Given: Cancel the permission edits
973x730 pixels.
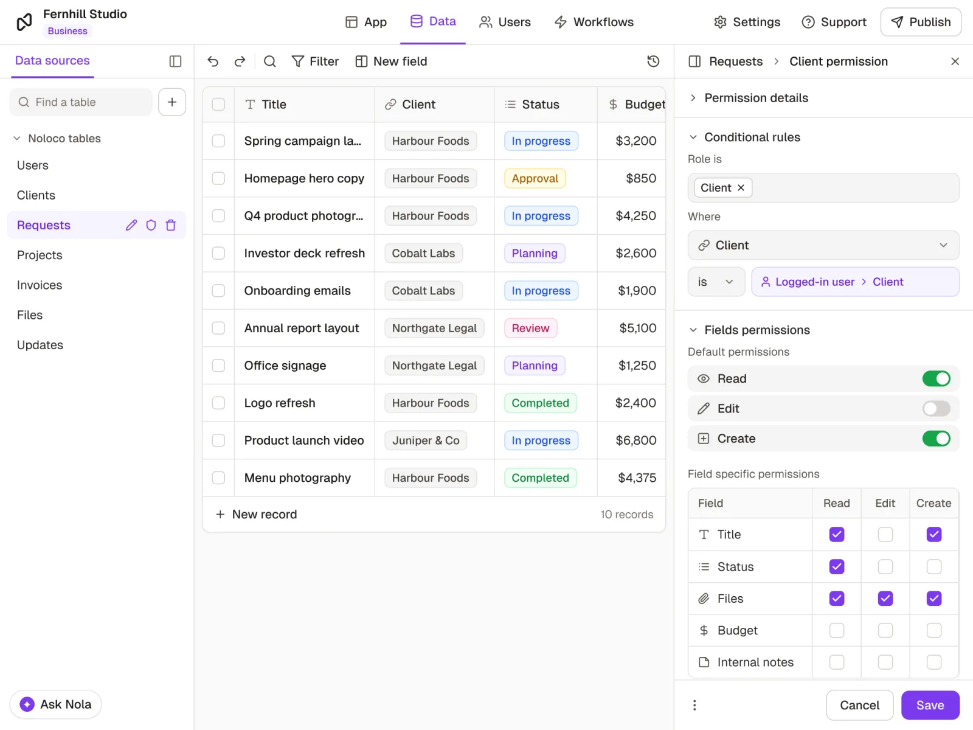Looking at the screenshot, I should coord(860,705).
